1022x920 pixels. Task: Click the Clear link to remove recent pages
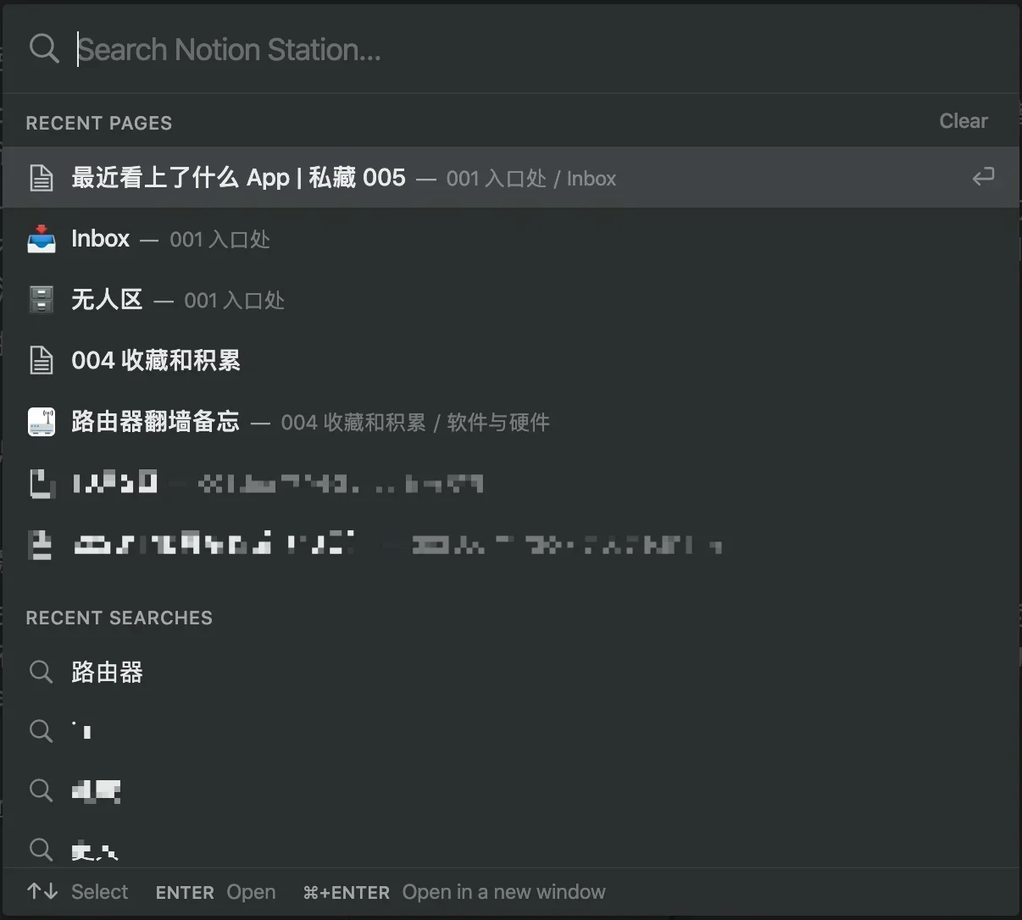click(x=963, y=120)
